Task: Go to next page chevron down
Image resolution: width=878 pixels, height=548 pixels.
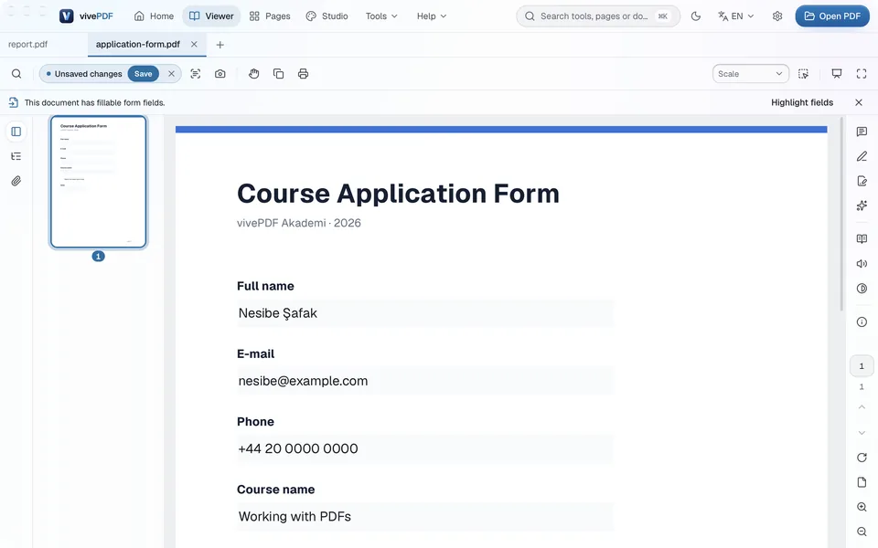Action: tap(862, 432)
